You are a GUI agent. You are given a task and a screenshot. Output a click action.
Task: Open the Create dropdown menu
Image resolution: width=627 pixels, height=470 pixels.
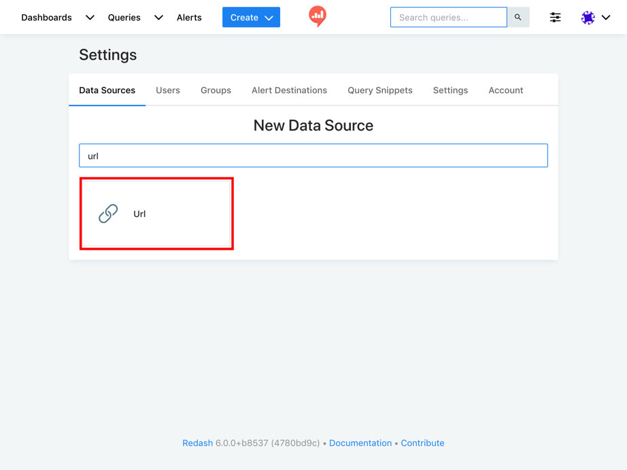coord(251,18)
